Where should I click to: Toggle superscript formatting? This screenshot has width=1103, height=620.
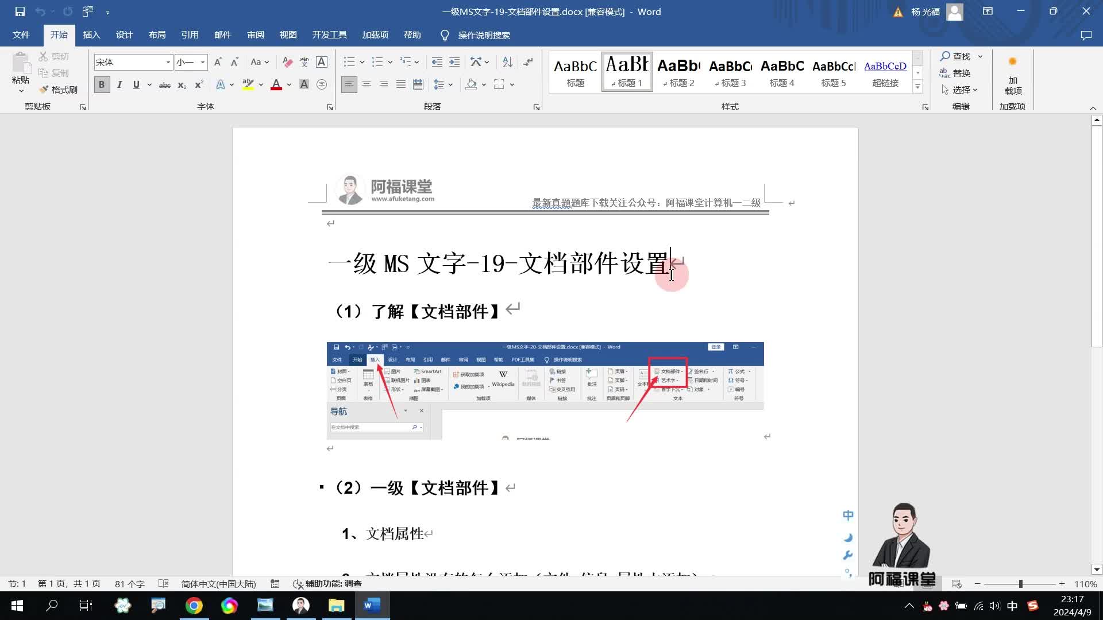[x=199, y=85]
